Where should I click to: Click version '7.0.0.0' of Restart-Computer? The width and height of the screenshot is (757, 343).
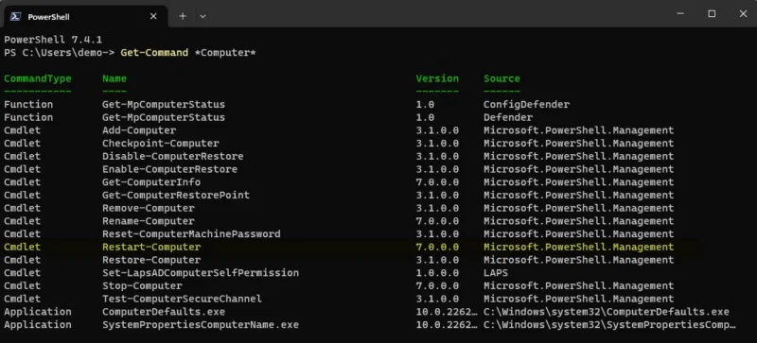click(437, 247)
